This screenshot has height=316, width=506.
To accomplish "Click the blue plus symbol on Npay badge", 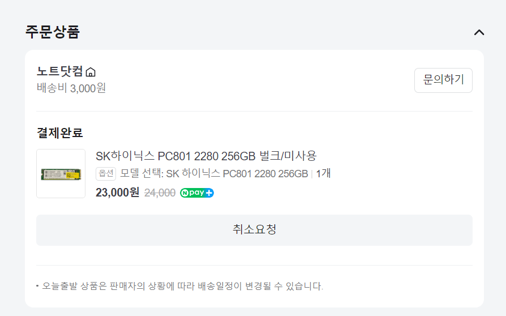I will pyautogui.click(x=209, y=193).
